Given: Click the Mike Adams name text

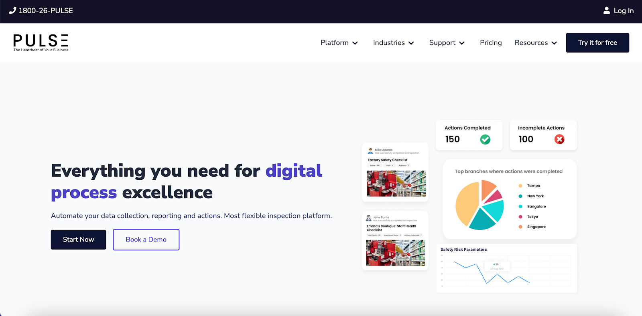Looking at the screenshot, I should pyautogui.click(x=384, y=150).
